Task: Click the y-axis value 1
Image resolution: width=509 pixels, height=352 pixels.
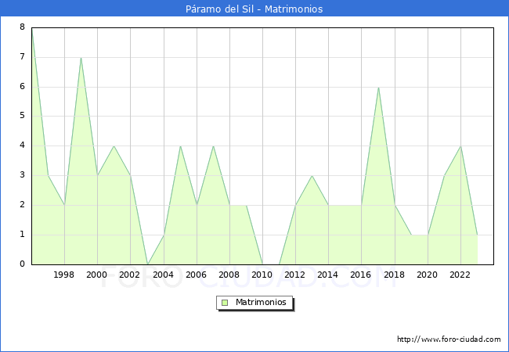Action: [22, 234]
